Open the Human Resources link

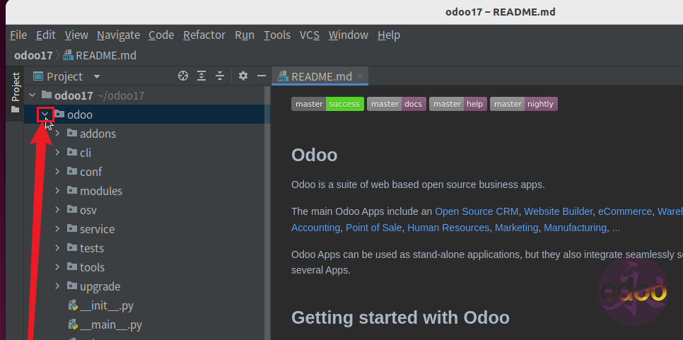[448, 228]
